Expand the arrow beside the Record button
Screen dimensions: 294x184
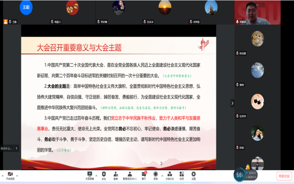pos(162,176)
